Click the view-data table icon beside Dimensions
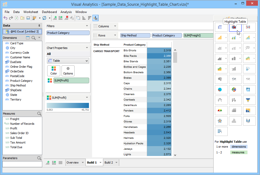The width and height of the screenshot is (260, 175). (28, 38)
